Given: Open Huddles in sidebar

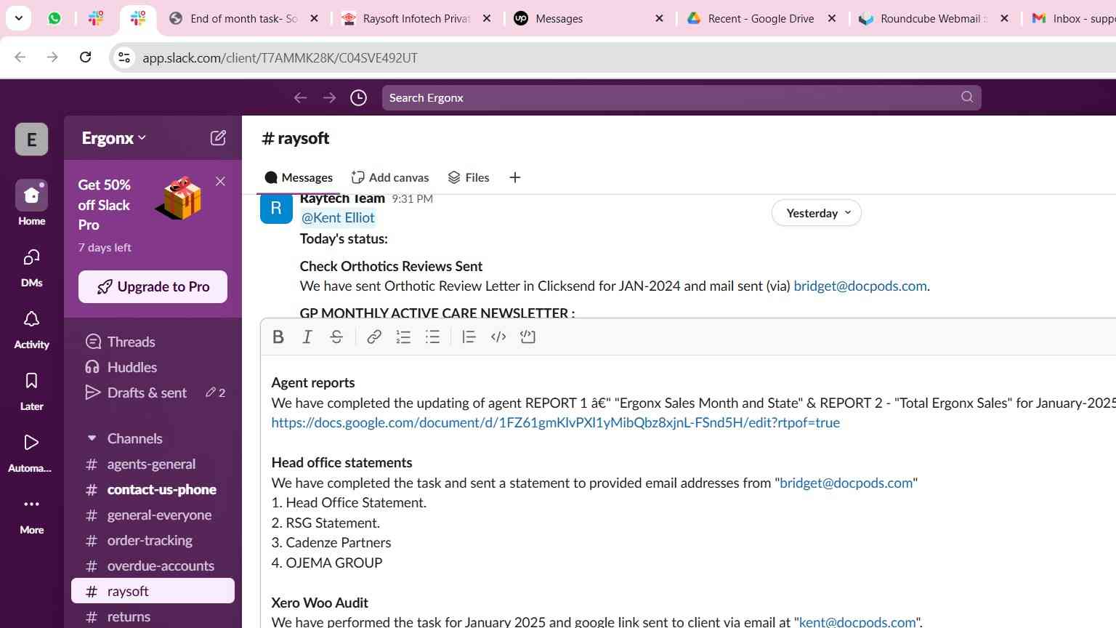Looking at the screenshot, I should (x=121, y=367).
